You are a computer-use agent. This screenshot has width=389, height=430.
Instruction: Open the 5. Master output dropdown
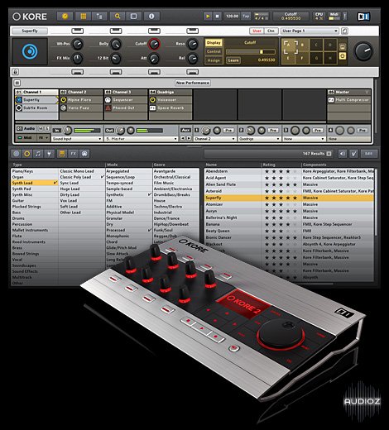click(141, 139)
